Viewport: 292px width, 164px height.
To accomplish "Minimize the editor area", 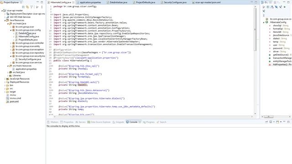I will point(252,2).
